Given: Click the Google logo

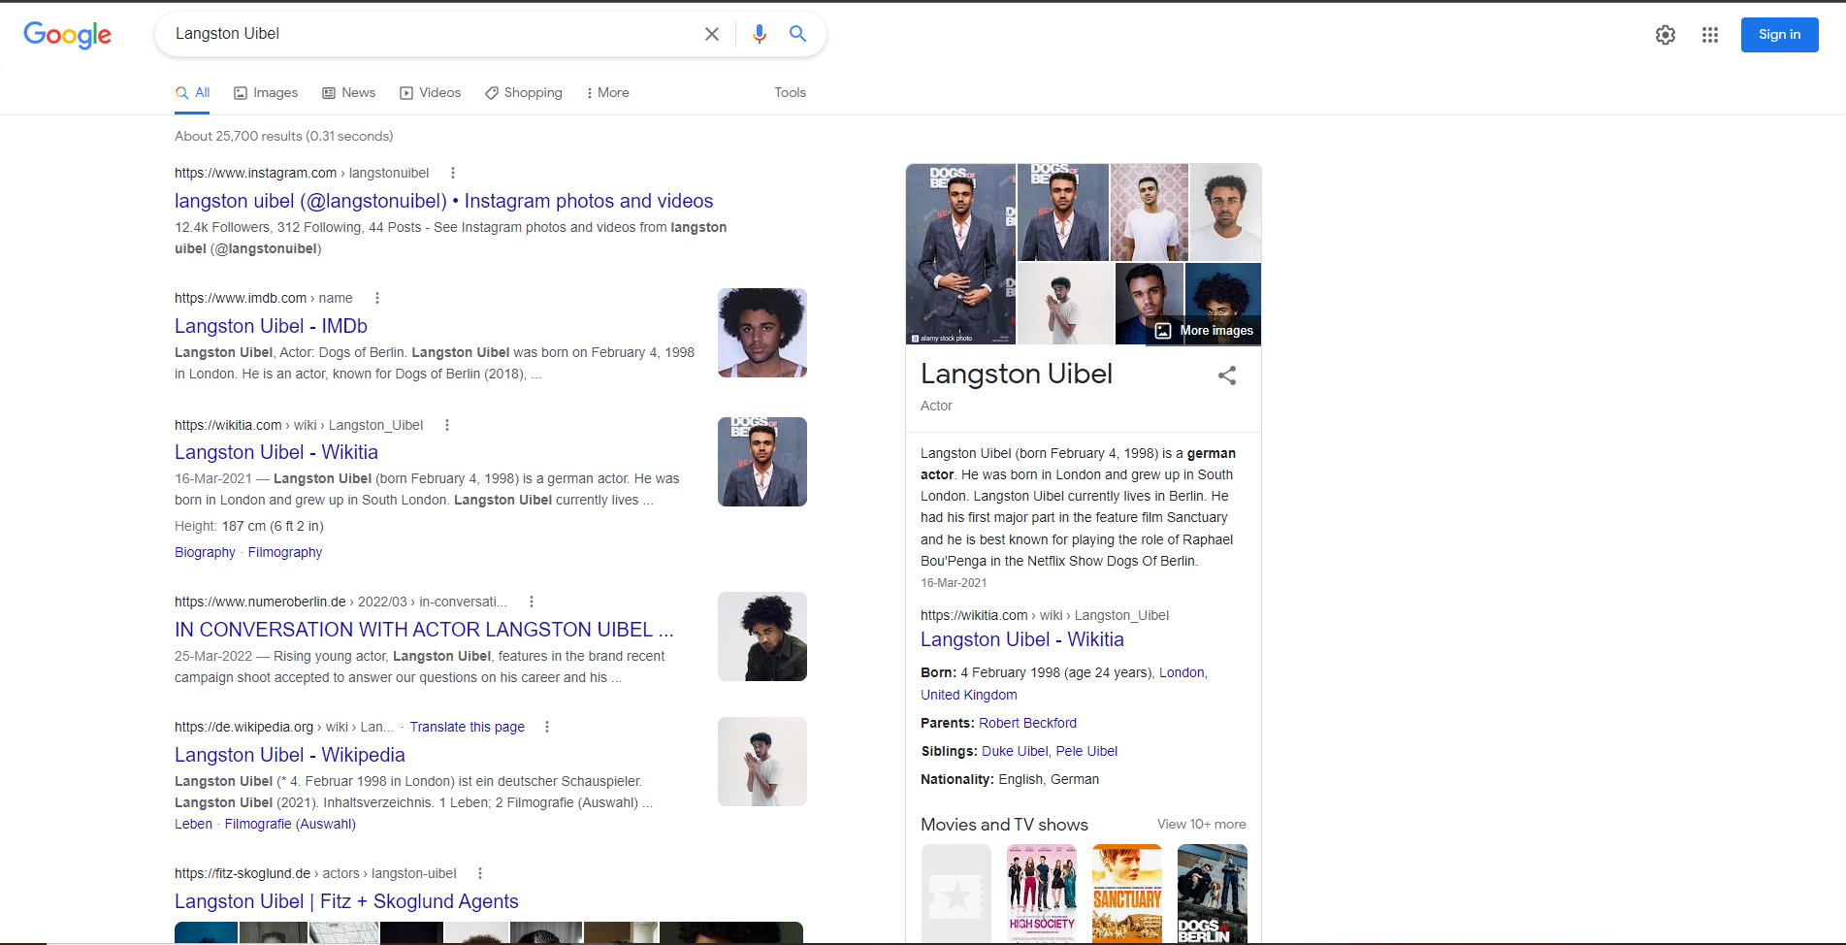Looking at the screenshot, I should [67, 35].
